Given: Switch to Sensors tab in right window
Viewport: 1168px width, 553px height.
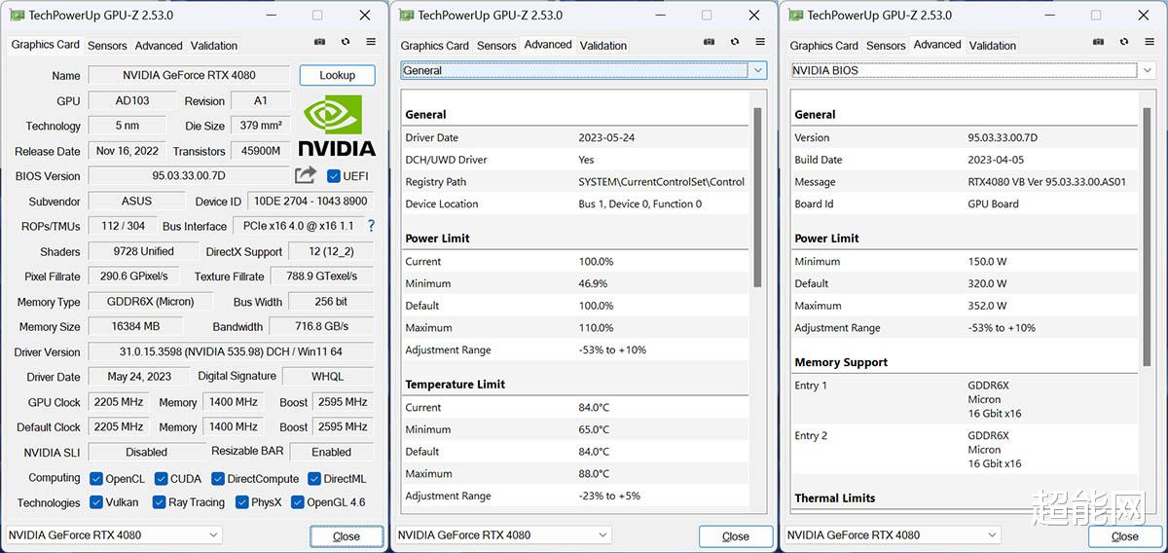Looking at the screenshot, I should 886,46.
